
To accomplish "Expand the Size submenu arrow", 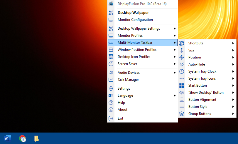I will (x=233, y=50).
